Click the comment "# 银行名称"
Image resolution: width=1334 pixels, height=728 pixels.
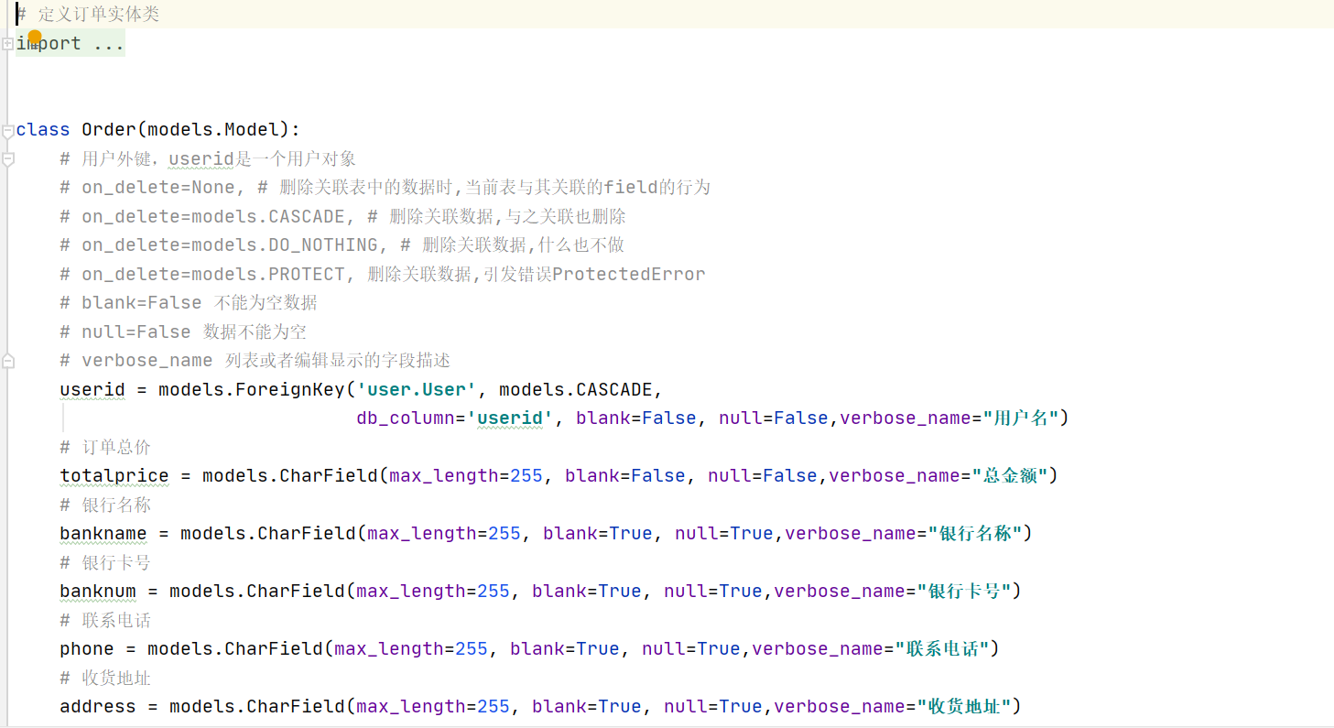point(105,505)
